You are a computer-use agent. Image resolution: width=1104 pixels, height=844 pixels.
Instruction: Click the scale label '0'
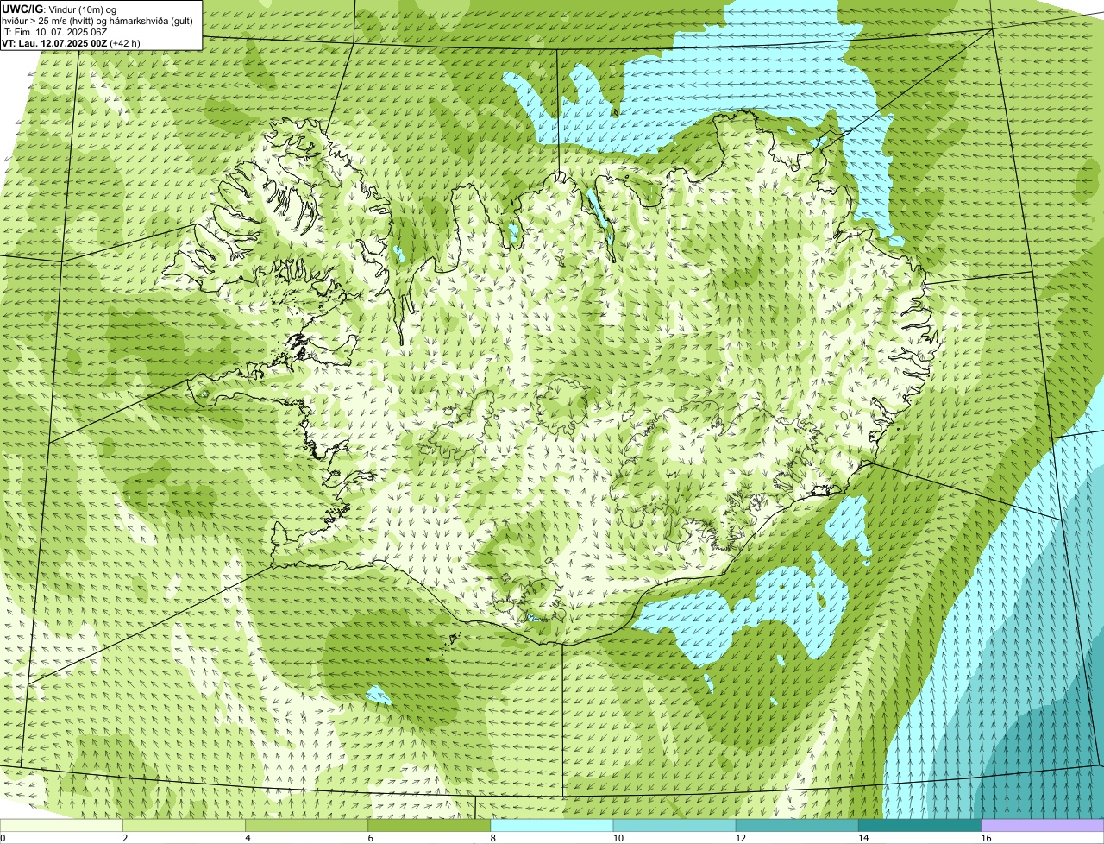pyautogui.click(x=3, y=838)
